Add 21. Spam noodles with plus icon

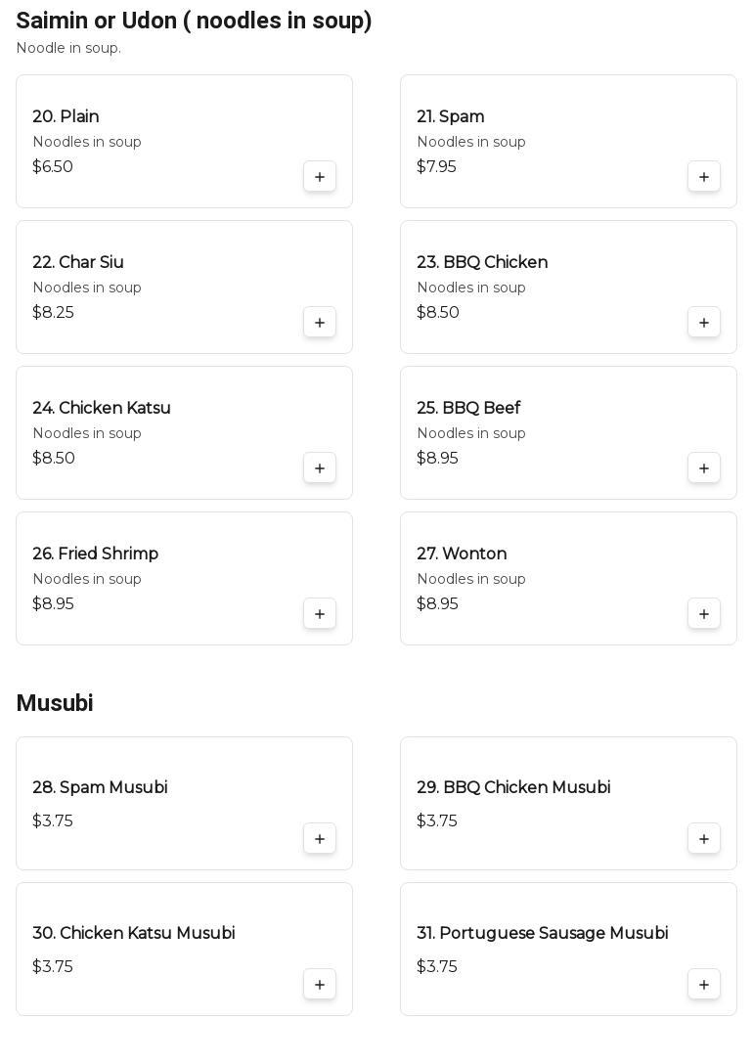[704, 177]
